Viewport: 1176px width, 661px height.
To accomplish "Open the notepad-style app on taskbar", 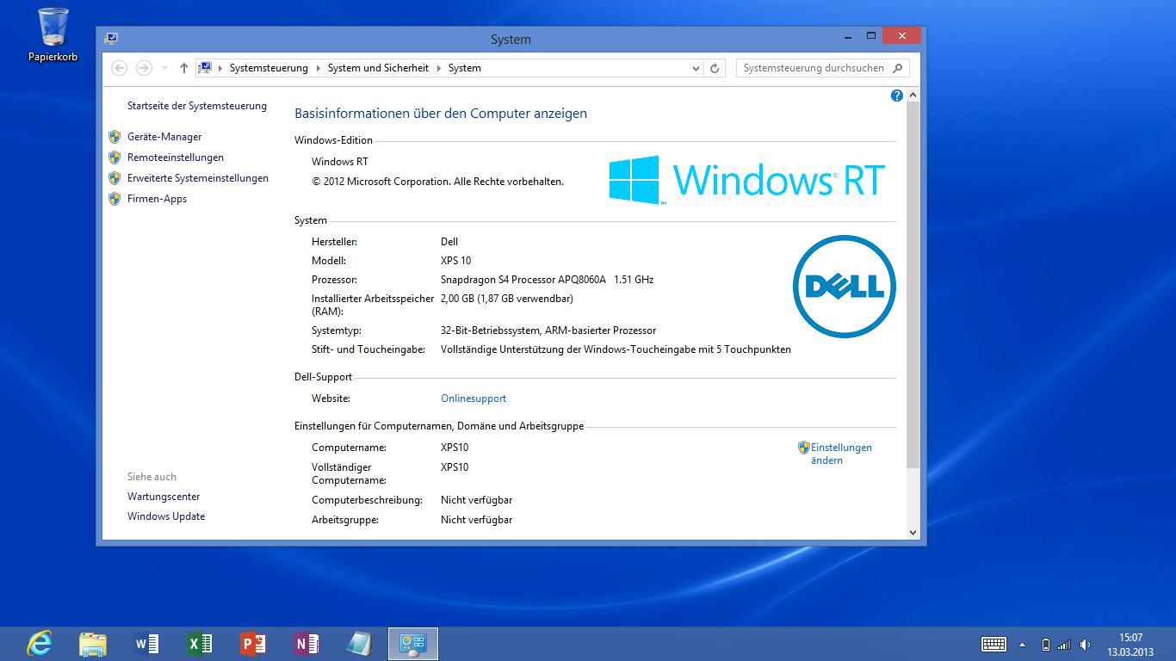I will click(x=359, y=644).
